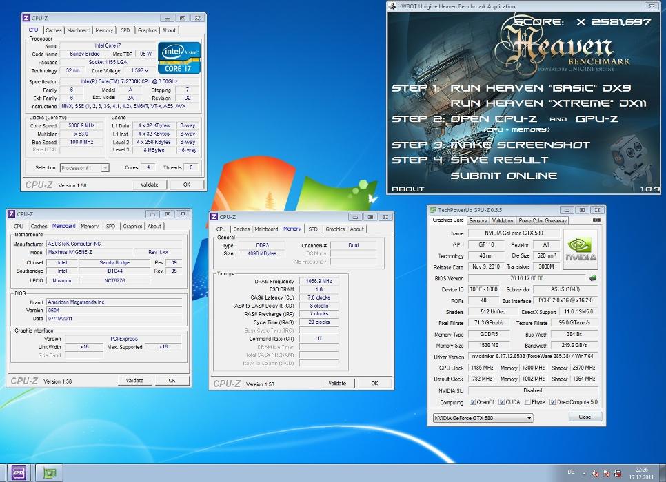
Task: Open SPD tab in CPU-Z Memory window
Action: 313,229
